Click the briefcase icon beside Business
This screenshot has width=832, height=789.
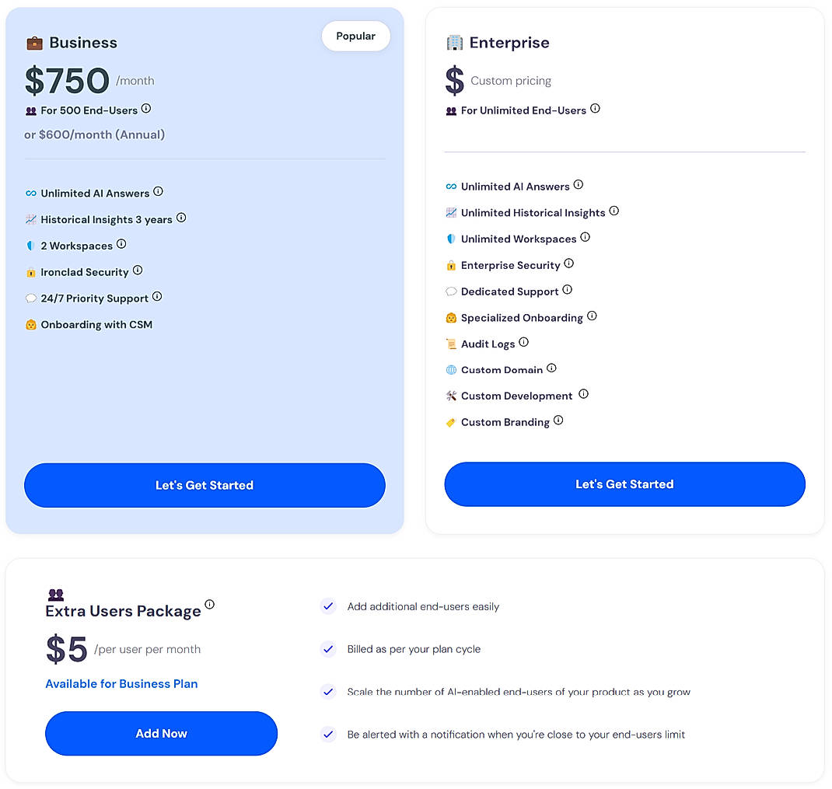point(35,43)
